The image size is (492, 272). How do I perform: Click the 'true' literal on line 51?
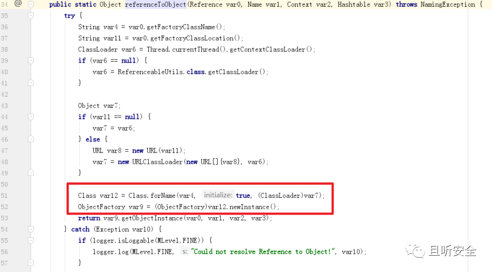coord(243,195)
